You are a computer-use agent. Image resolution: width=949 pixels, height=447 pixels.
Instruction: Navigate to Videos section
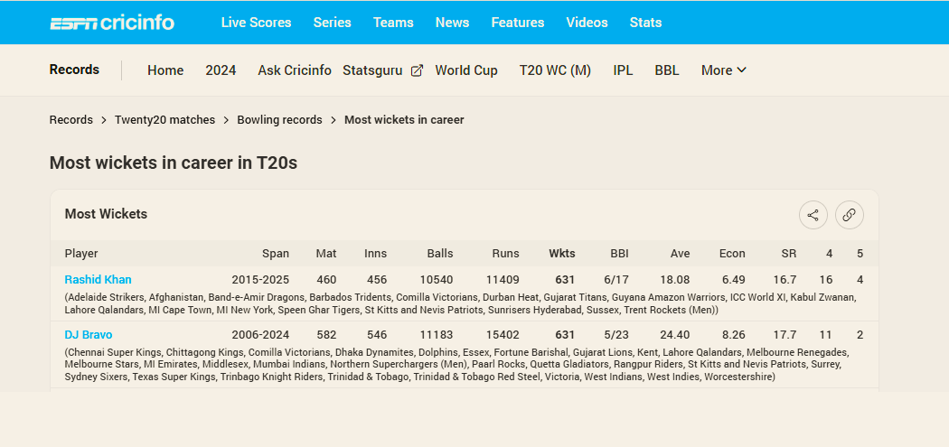pos(587,23)
